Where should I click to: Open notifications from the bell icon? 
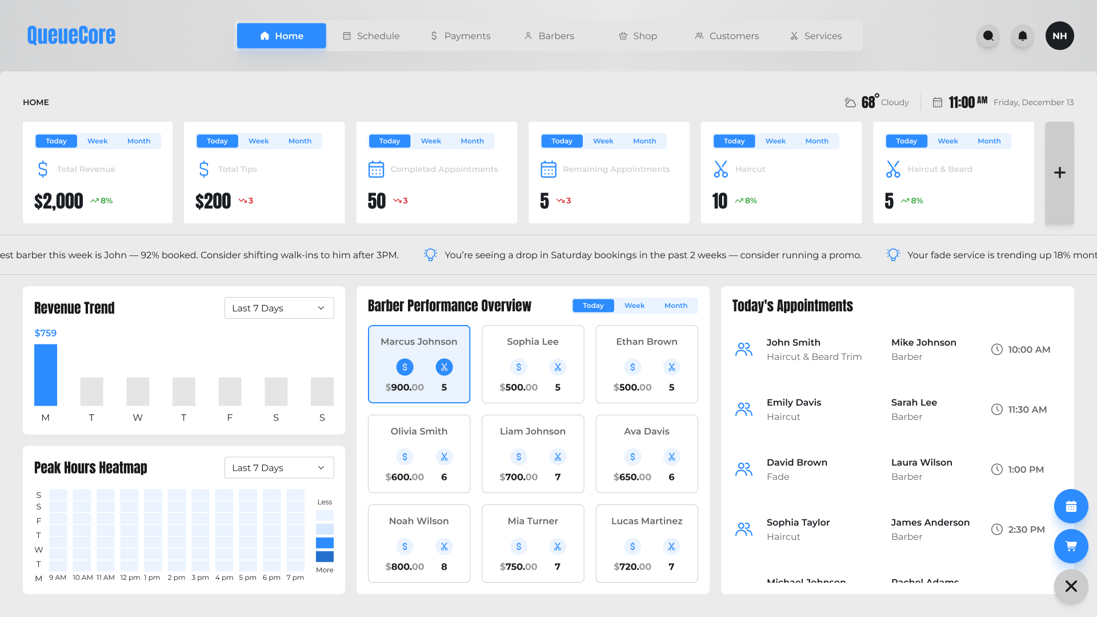pos(1022,35)
